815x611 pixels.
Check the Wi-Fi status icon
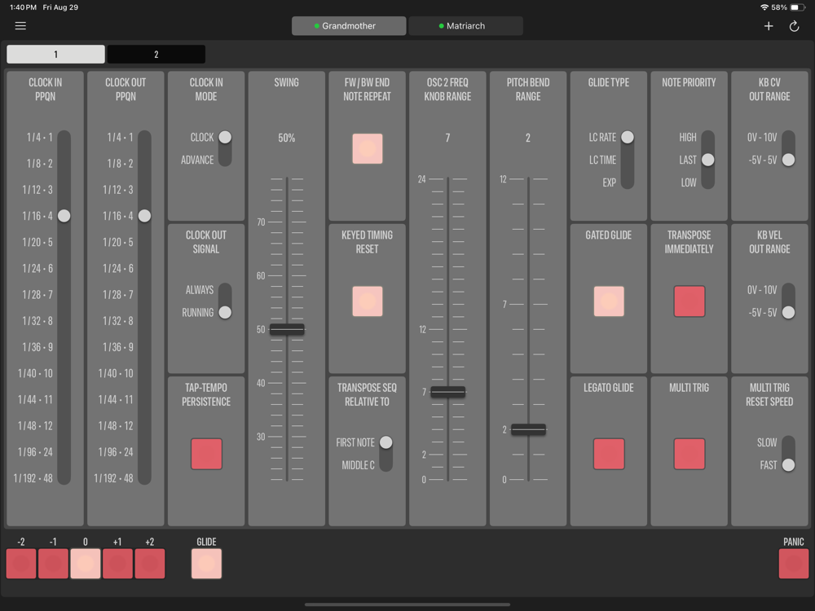pyautogui.click(x=764, y=7)
